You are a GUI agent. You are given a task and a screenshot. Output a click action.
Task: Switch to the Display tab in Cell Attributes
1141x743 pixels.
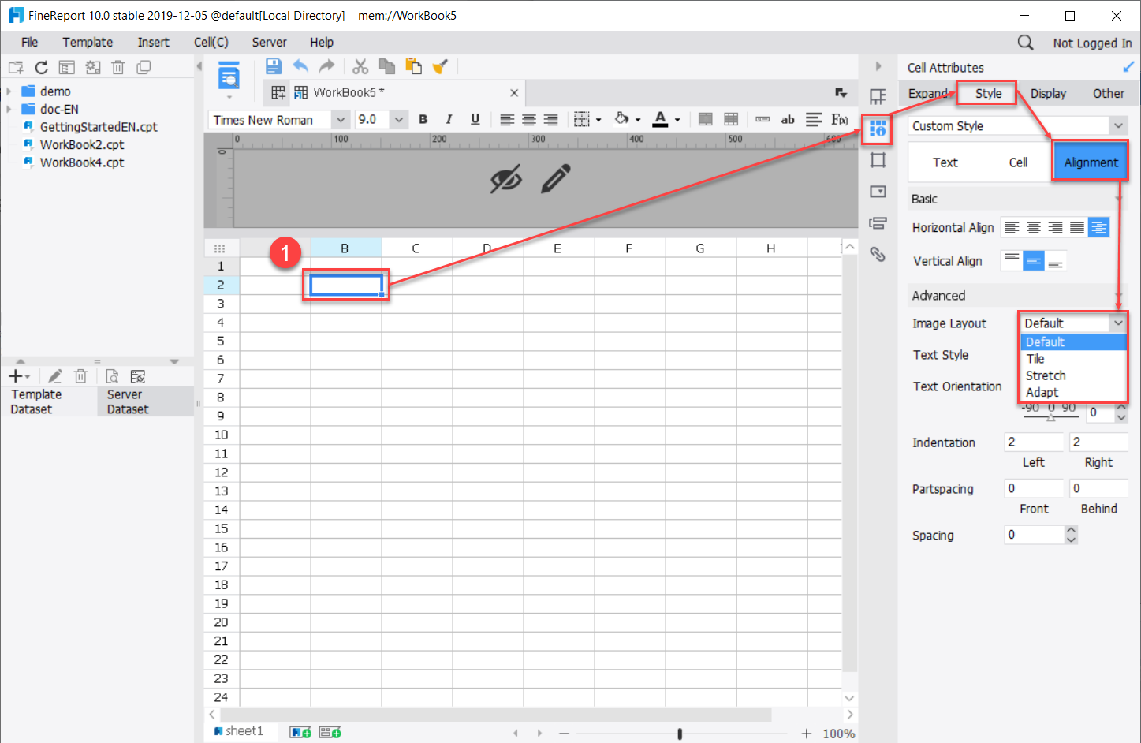point(1048,93)
